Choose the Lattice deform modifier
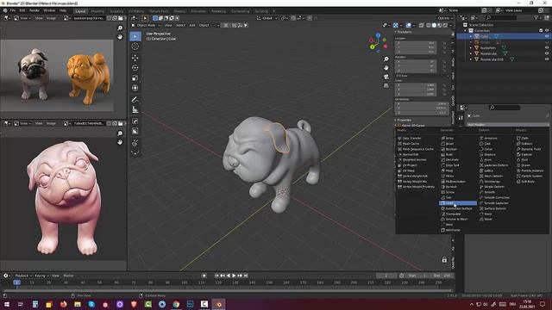 (488, 170)
